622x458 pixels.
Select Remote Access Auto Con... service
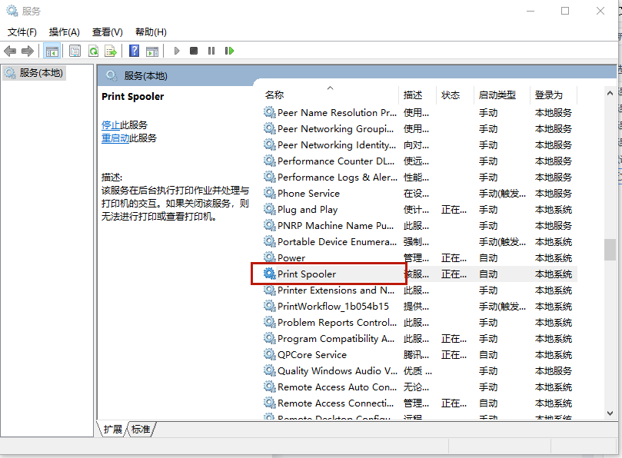420,387
